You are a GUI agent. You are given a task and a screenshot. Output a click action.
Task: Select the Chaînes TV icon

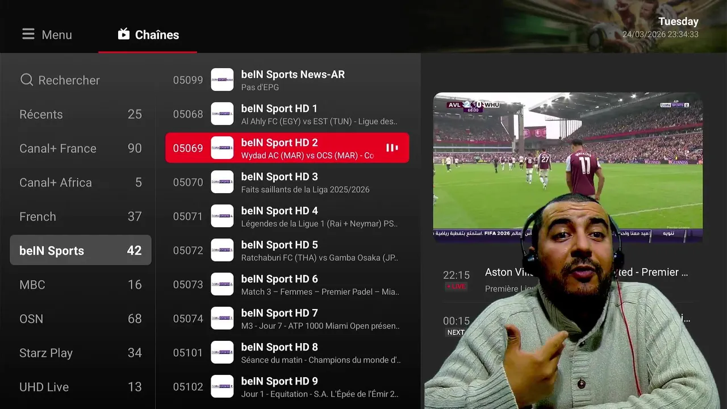point(124,35)
